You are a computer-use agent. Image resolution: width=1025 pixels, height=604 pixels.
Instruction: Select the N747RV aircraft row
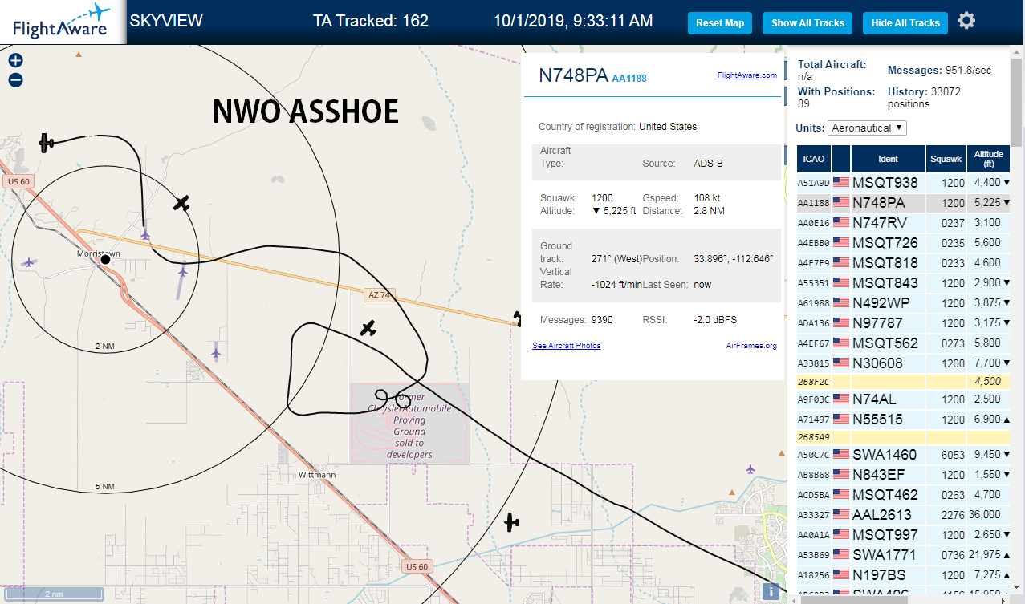point(904,223)
